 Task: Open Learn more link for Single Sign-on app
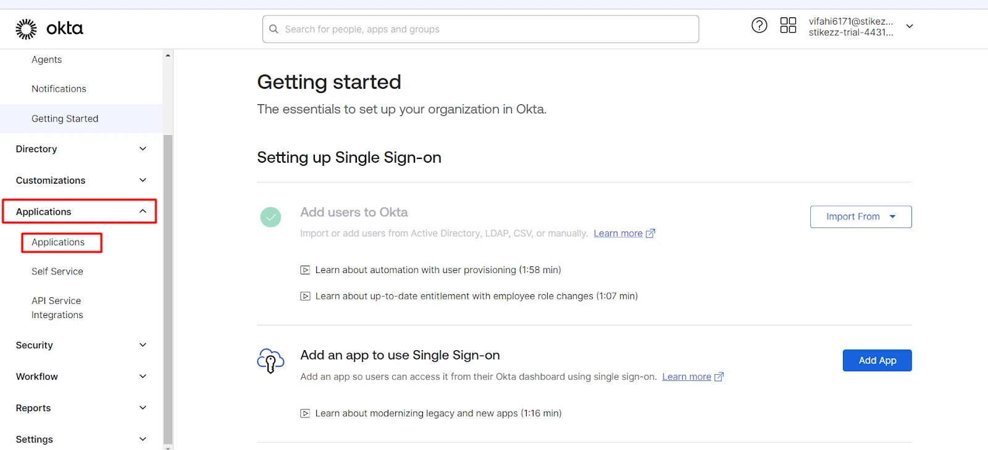pyautogui.click(x=687, y=377)
